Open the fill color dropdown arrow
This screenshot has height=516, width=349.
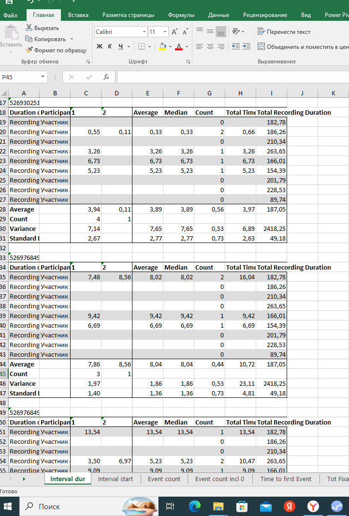(170, 47)
